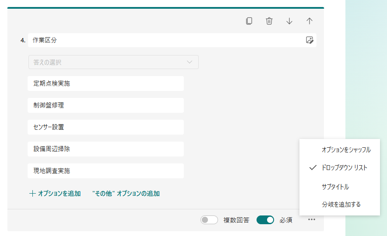This screenshot has width=387, height=236.
Task: Uncheck the ドロップダウン リスト checkmark
Action: [x=313, y=168]
